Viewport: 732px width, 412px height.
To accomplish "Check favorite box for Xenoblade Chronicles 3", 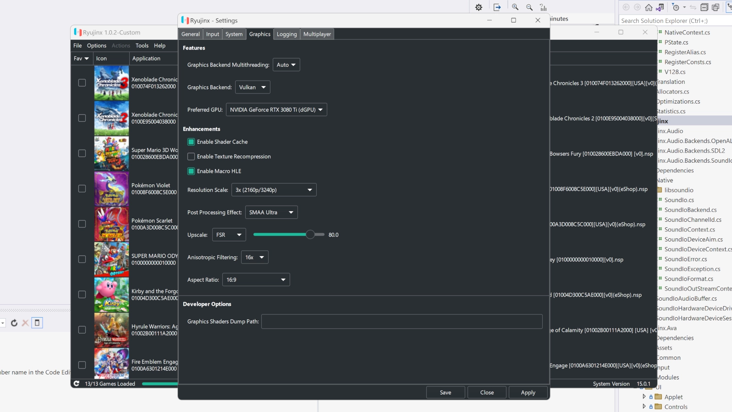I will click(x=82, y=83).
